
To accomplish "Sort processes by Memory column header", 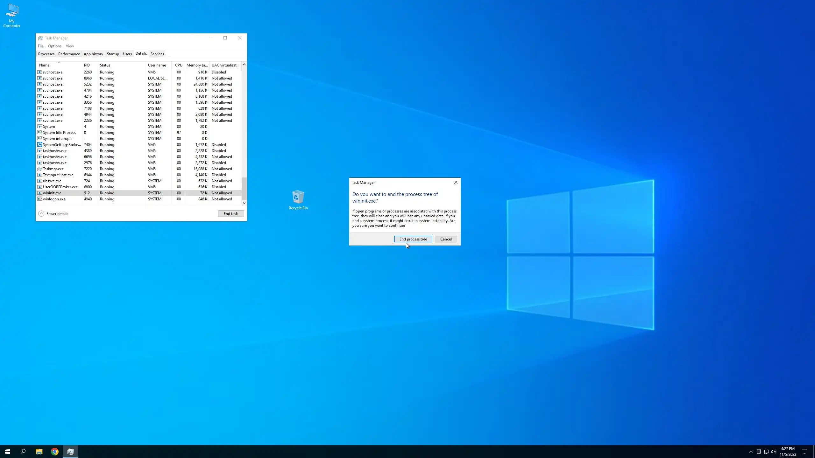I will point(197,65).
